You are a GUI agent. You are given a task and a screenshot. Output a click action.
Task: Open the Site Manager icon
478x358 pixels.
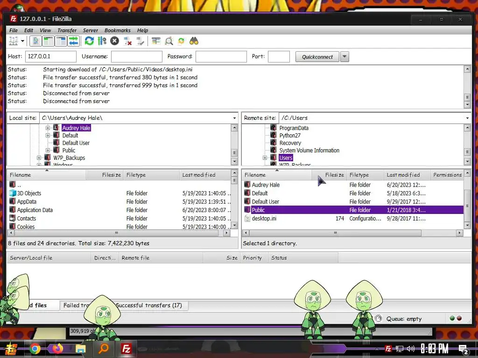pyautogui.click(x=14, y=41)
